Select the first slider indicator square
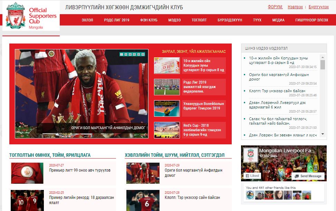The width and height of the screenshot is (336, 211). coord(122,55)
